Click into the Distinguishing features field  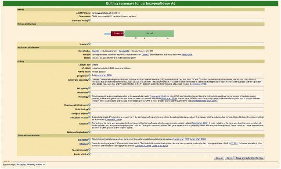pyautogui.click(x=178, y=132)
